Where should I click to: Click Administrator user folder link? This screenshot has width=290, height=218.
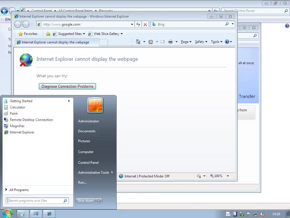(x=88, y=121)
